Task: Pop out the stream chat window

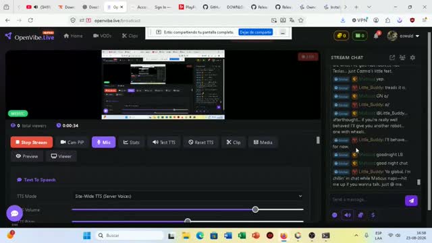Action: (x=391, y=57)
